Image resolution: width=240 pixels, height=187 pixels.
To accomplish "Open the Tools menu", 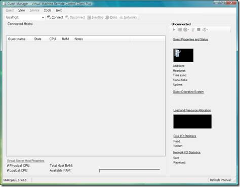I will tap(48, 10).
